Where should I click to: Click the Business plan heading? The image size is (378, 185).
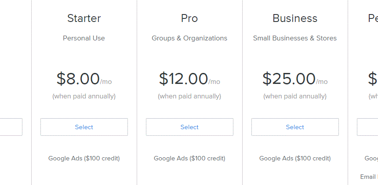point(295,18)
